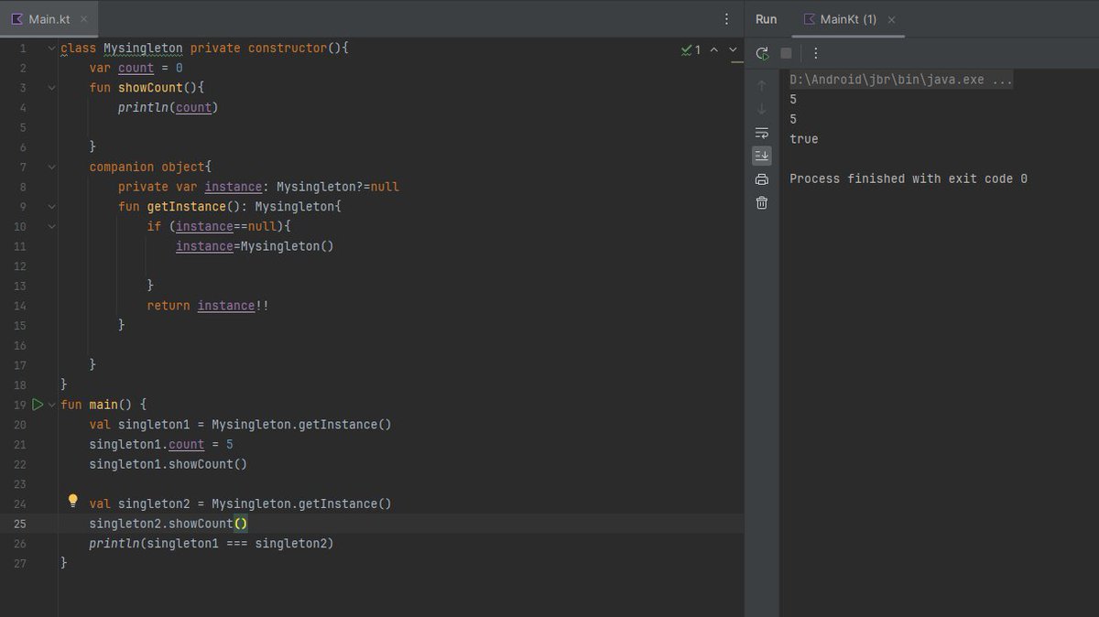
Task: Collapse the Mysingleton class fold arrow
Action: tap(52, 48)
